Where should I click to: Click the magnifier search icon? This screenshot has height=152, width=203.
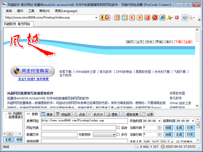pos(190,18)
